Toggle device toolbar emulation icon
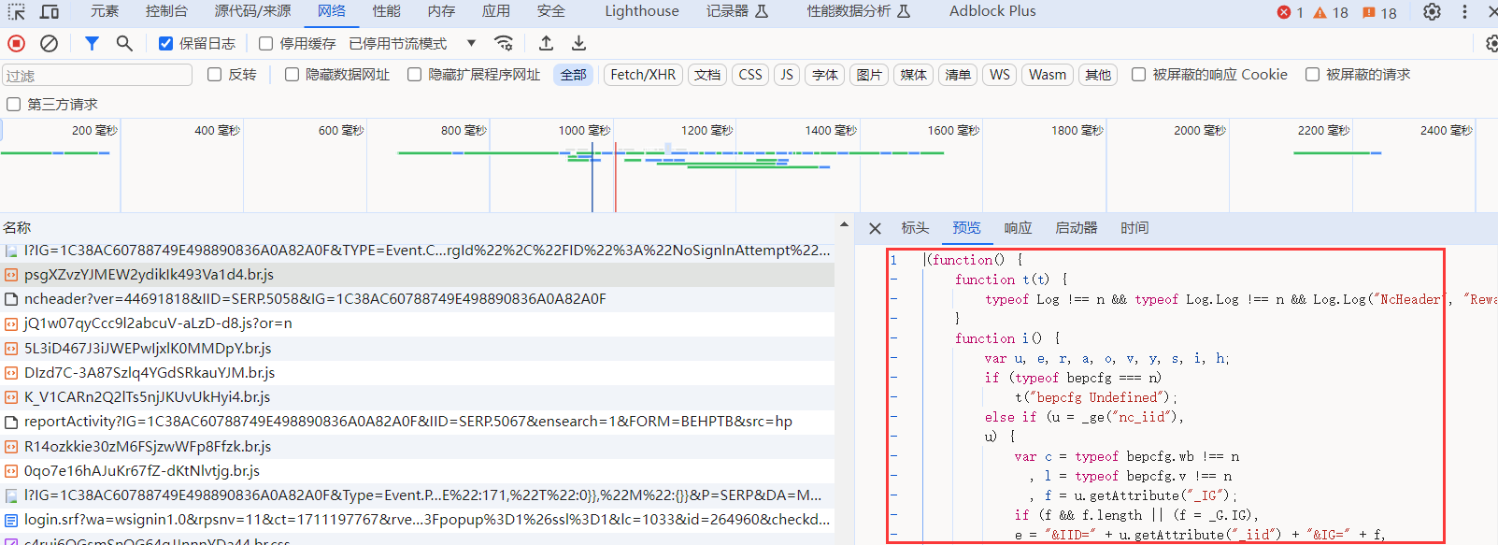This screenshot has width=1498, height=545. pyautogui.click(x=50, y=12)
